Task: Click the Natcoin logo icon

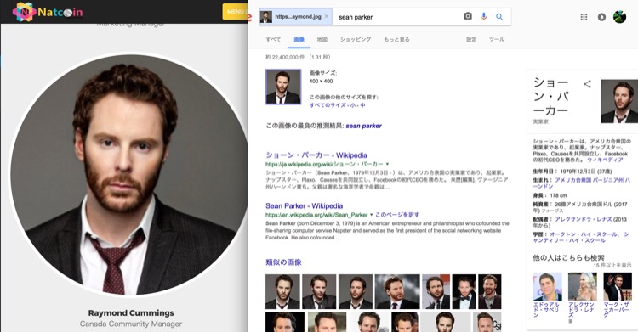Action: point(25,12)
